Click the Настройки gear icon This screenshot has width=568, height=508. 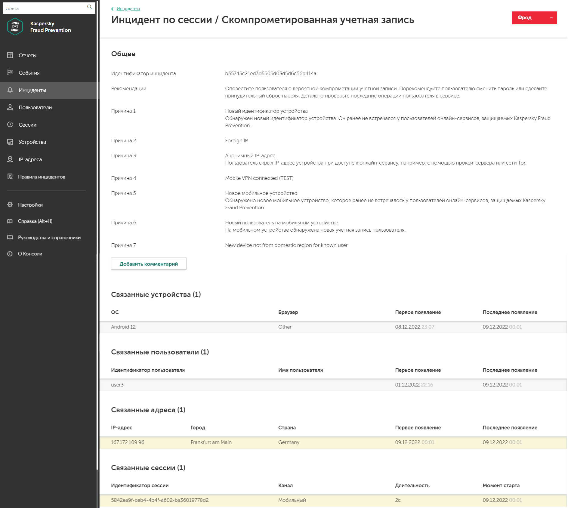click(x=10, y=205)
